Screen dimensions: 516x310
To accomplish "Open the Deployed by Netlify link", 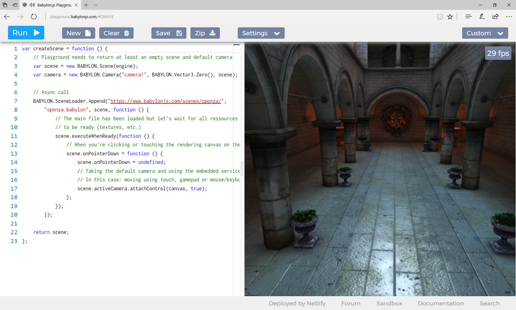I will click(x=297, y=303).
